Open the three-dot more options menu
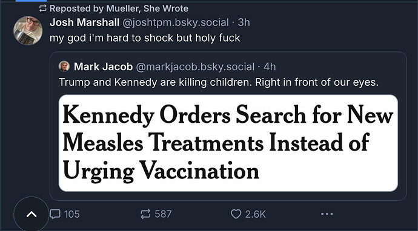The width and height of the screenshot is (418, 231). click(327, 214)
